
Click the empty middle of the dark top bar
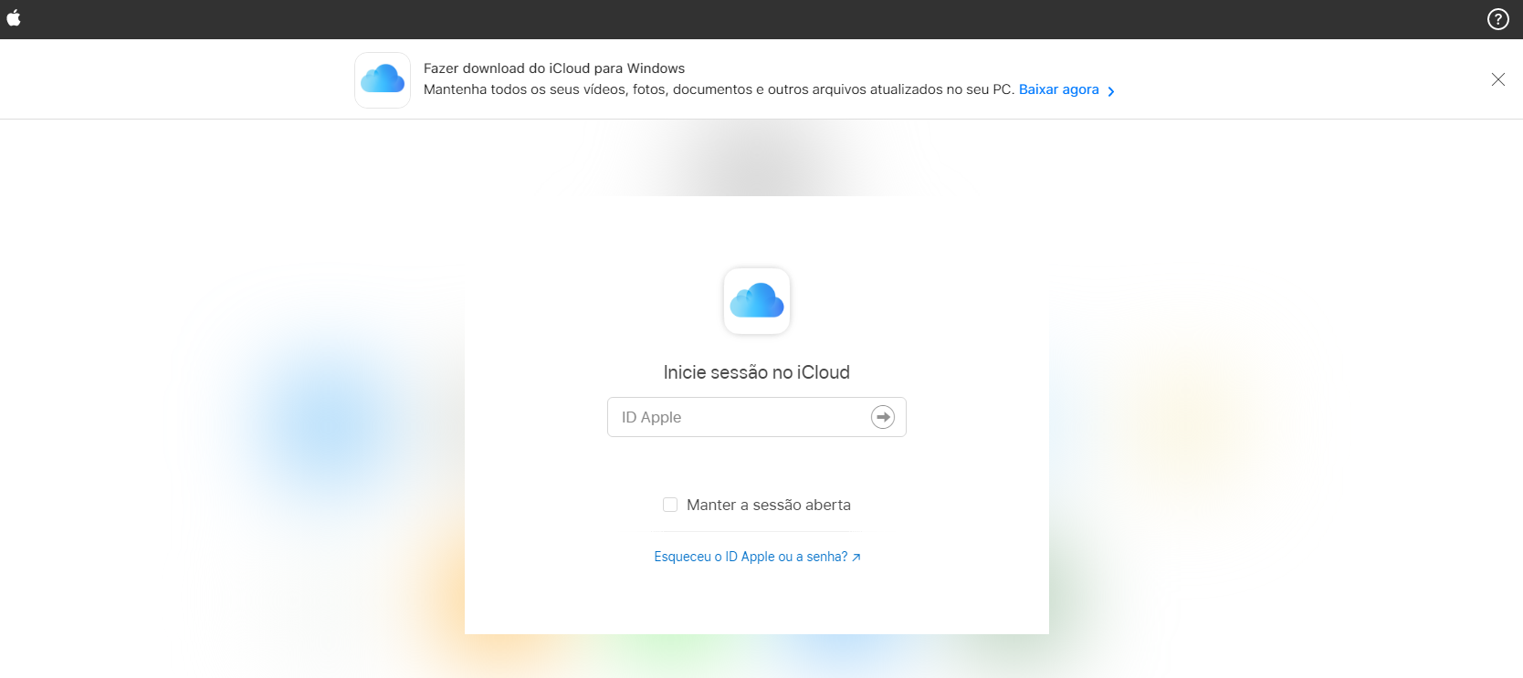(x=758, y=19)
